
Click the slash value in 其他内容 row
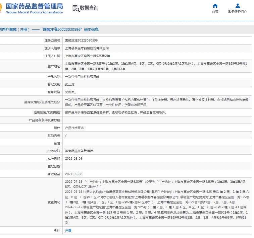tap(66, 136)
